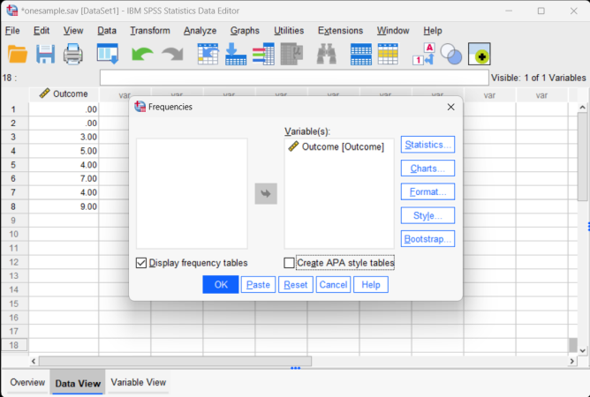Screen dimensions: 590x397
Task: Click the Statistics... button
Action: pyautogui.click(x=427, y=145)
